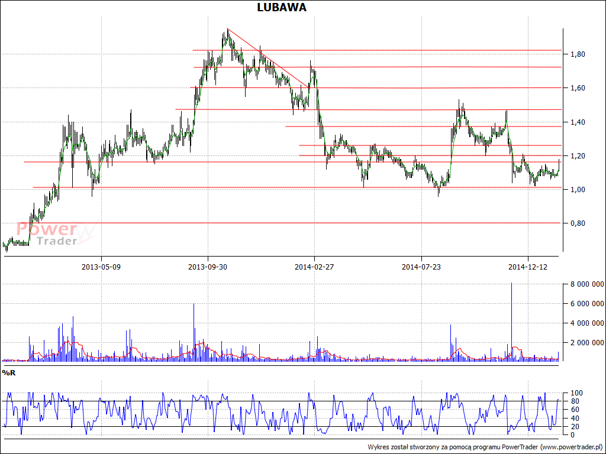The image size is (606, 454).
Task: Click the tallest volume spike near 8 000 000
Action: [x=511, y=322]
